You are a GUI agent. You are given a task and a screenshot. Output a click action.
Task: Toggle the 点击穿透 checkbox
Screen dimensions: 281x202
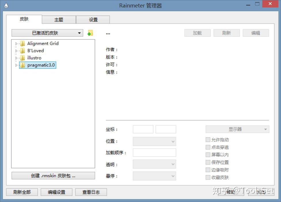click(x=208, y=147)
